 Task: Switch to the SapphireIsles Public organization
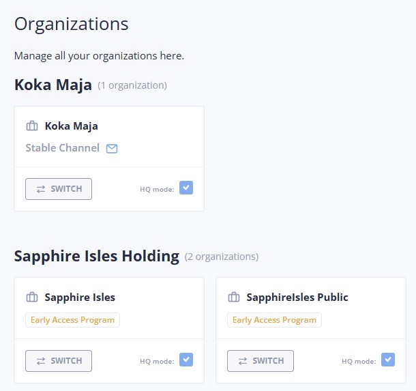261,360
